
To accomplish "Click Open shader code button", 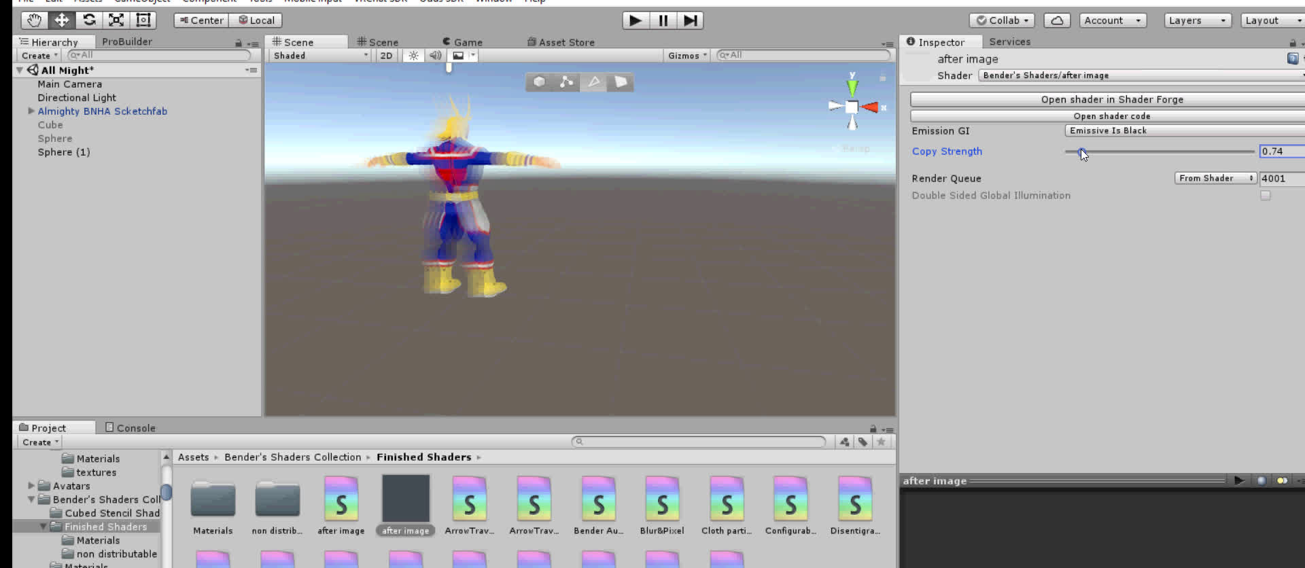I will 1111,116.
